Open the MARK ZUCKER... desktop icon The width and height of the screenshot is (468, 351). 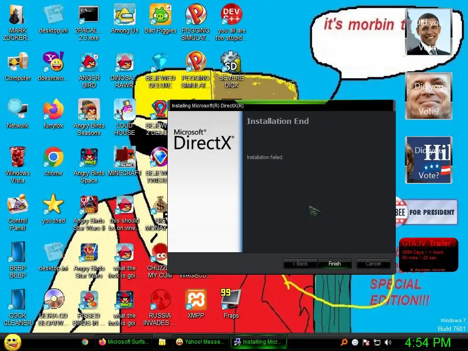pyautogui.click(x=17, y=23)
